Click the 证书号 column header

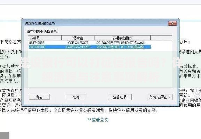point(45,38)
